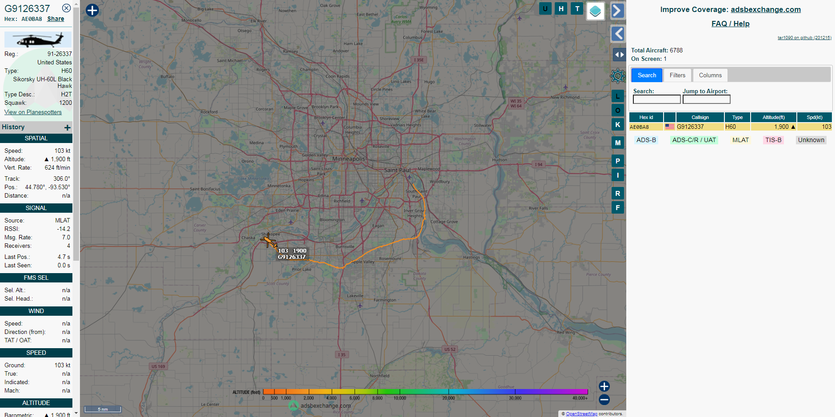Toggle the O map option button
The height and width of the screenshot is (417, 835).
click(617, 110)
